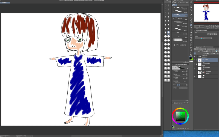The width and height of the screenshot is (219, 137).
Task: Open the layer blend mode dropdown
Action: tap(202, 49)
